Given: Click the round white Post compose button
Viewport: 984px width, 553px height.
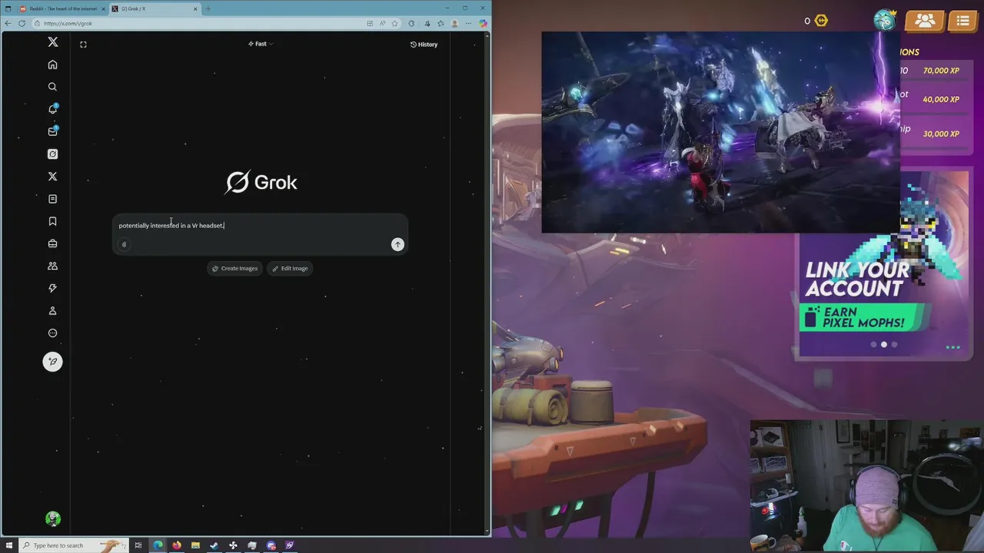Looking at the screenshot, I should coord(52,362).
